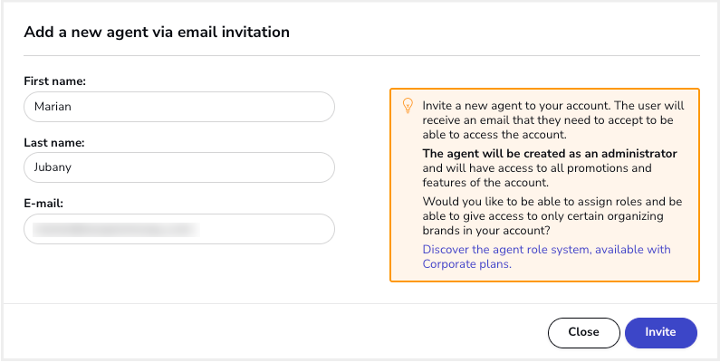Dismiss the dialog using the Close button
Viewport: 720px width, 362px height.
583,333
